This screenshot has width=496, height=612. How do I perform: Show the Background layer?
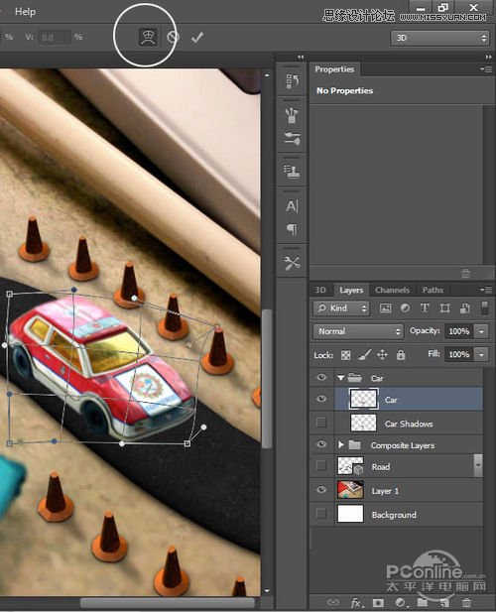click(321, 514)
